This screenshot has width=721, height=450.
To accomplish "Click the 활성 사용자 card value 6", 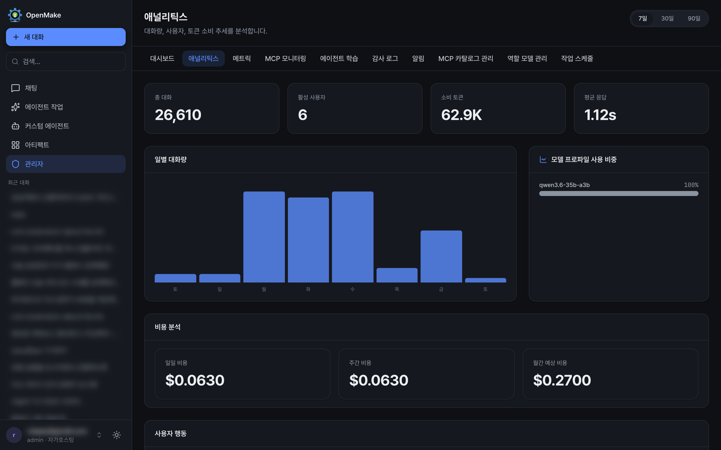I will click(x=302, y=115).
